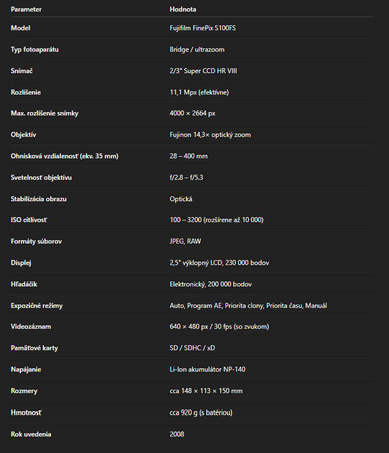The image size is (389, 453).
Task: Click the "Snímač" parameter label
Action: point(22,71)
